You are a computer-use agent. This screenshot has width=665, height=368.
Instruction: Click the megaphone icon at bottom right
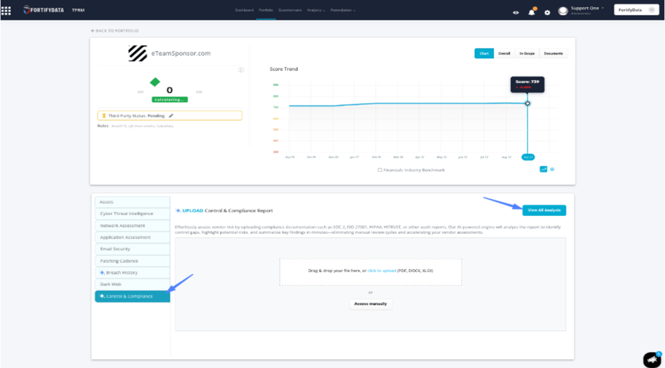click(650, 358)
